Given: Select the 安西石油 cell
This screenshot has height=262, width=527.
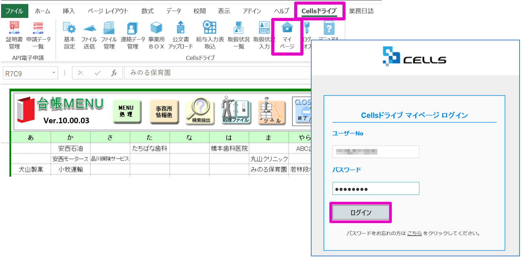Looking at the screenshot, I should [71, 148].
